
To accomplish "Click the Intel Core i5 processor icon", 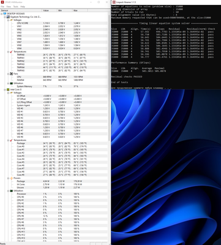I will click(x=8, y=89).
